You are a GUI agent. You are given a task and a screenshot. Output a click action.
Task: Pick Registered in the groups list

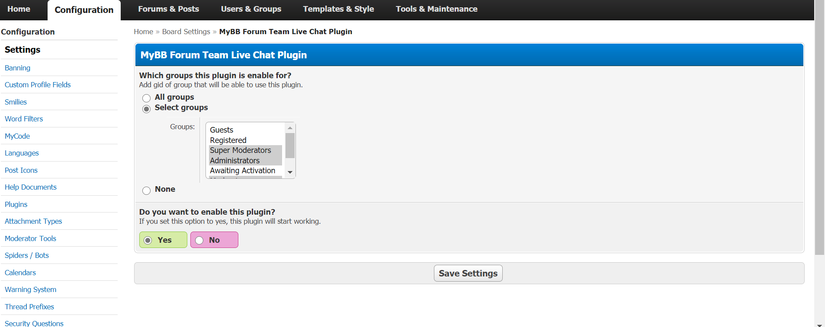(228, 140)
